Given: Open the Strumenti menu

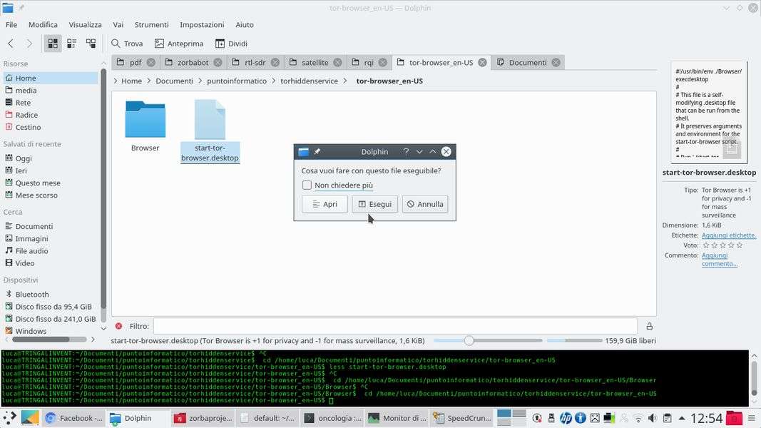Looking at the screenshot, I should point(151,25).
